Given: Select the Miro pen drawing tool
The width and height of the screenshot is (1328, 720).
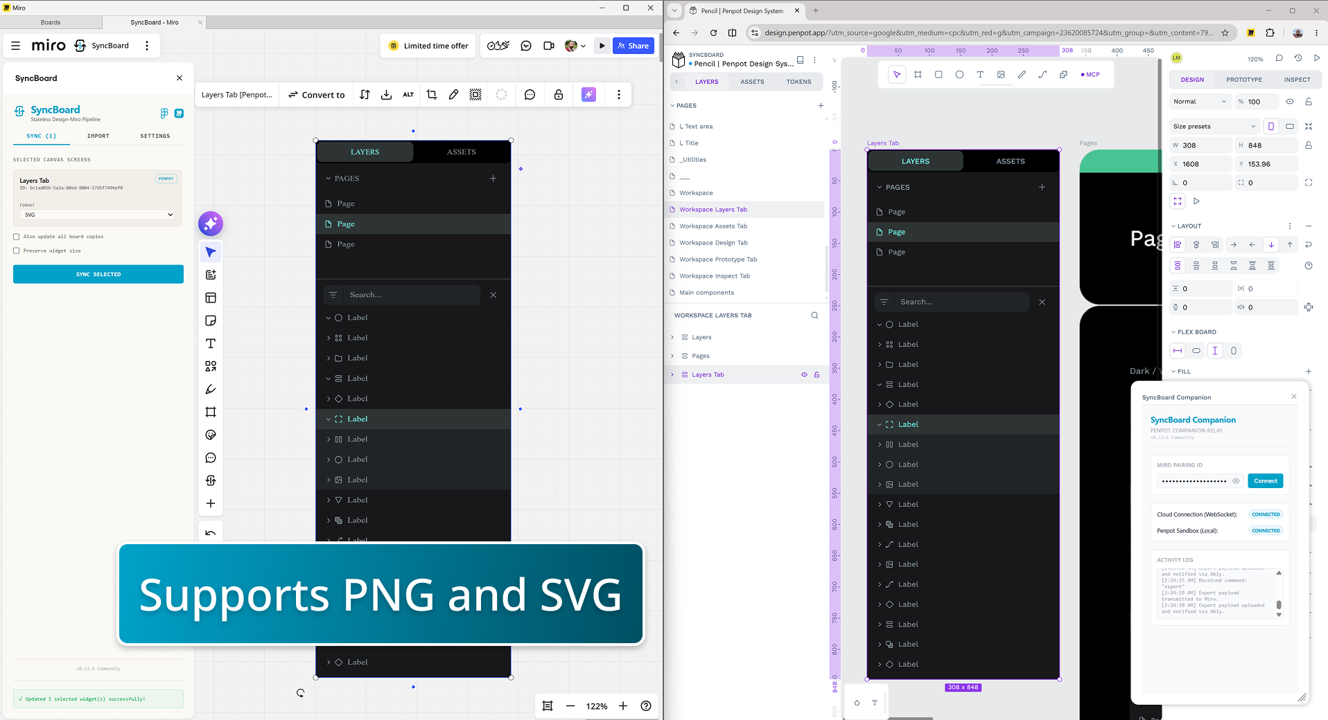Looking at the screenshot, I should pos(211,389).
